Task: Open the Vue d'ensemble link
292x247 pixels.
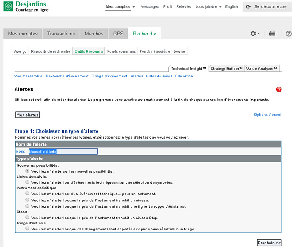Action: [x=29, y=76]
